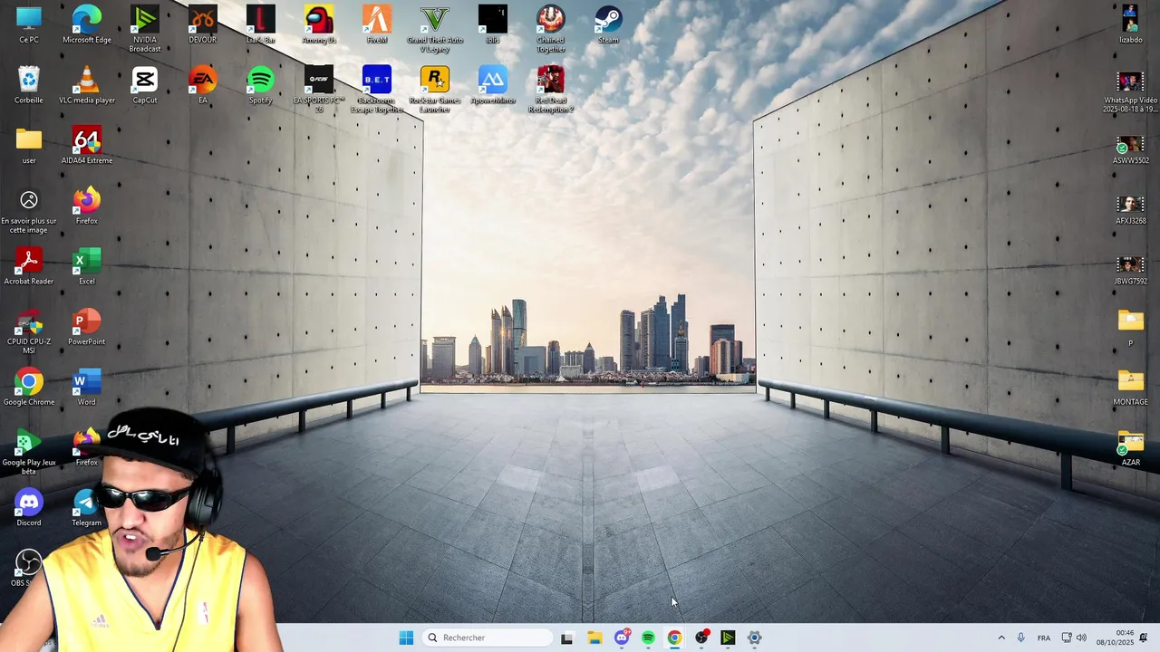The image size is (1160, 652).
Task: Expand hidden system tray icons
Action: pos(1001,638)
